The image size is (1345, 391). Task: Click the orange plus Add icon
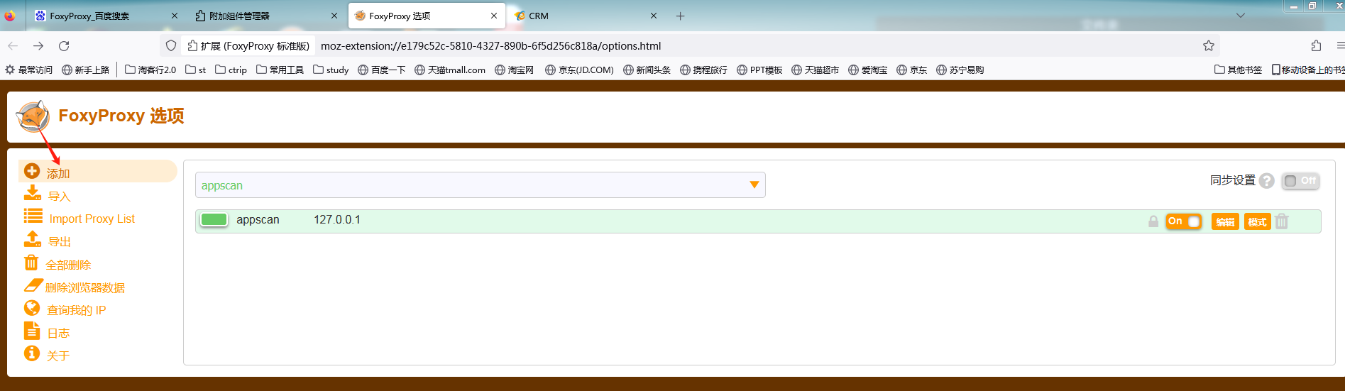point(32,171)
